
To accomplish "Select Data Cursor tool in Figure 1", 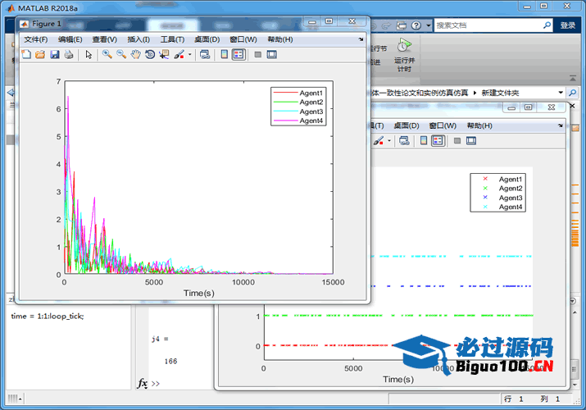I will click(x=164, y=55).
